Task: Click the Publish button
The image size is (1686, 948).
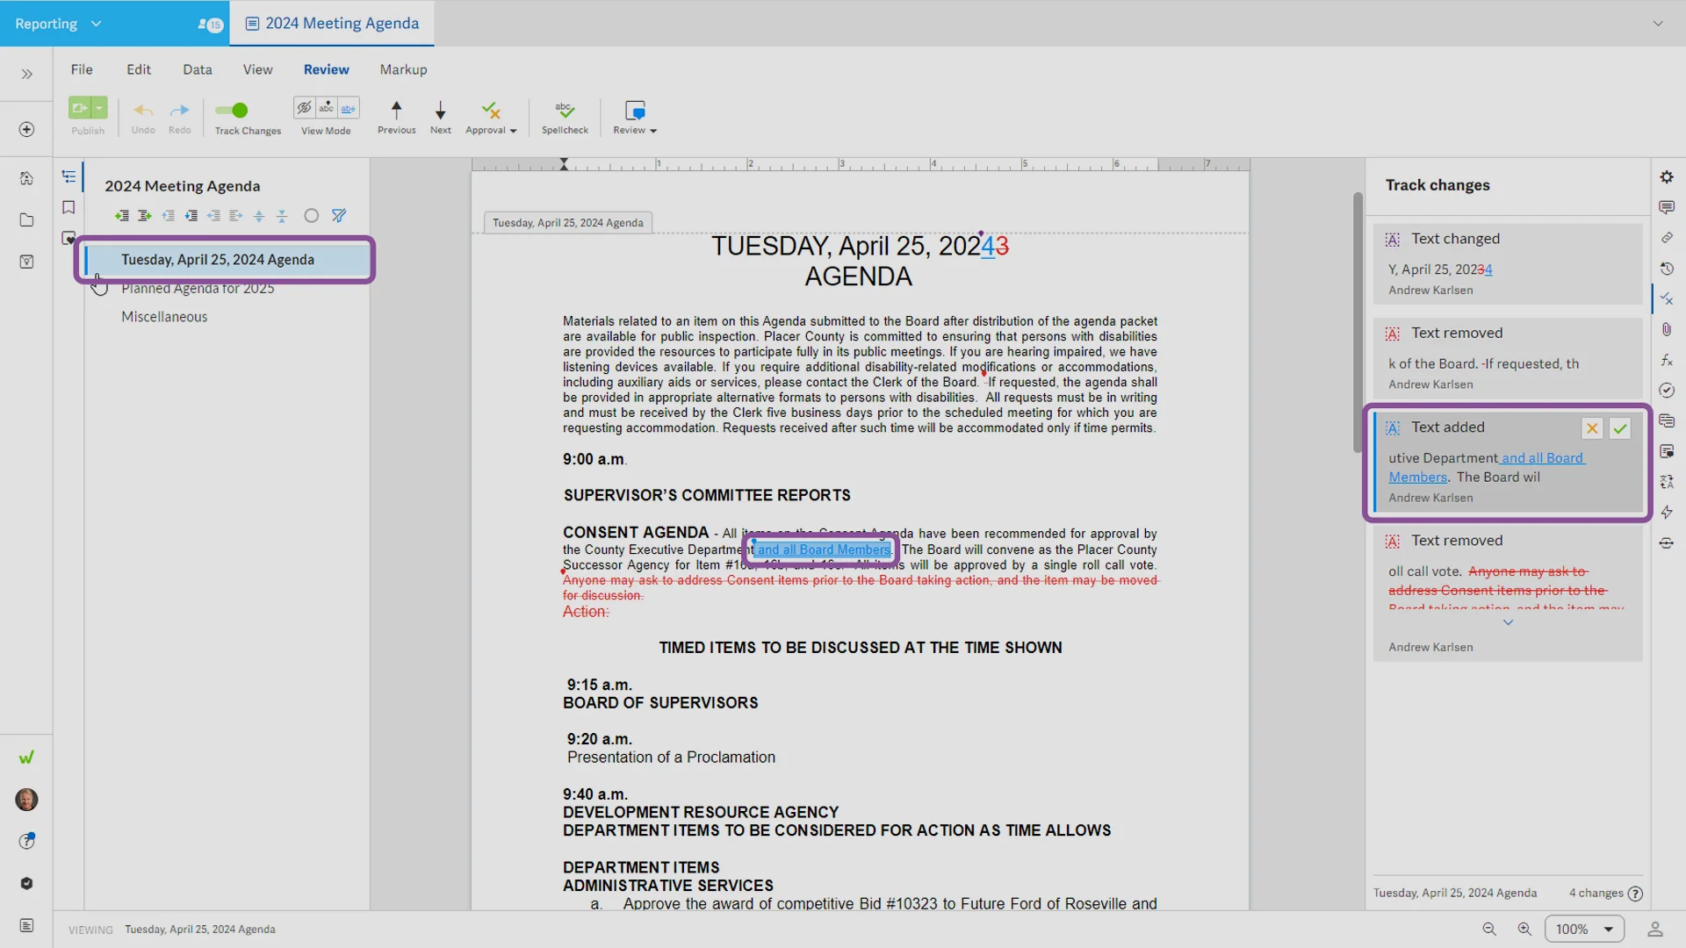Action: (x=81, y=109)
